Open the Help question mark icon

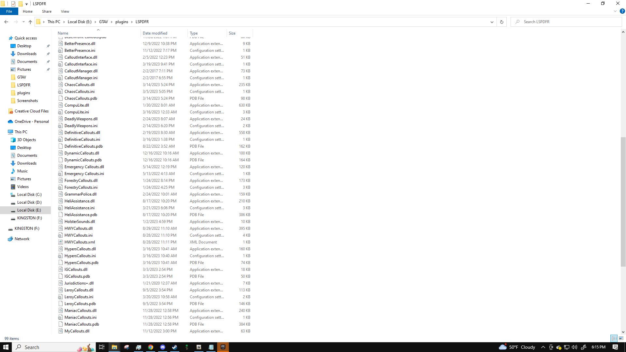tap(622, 11)
